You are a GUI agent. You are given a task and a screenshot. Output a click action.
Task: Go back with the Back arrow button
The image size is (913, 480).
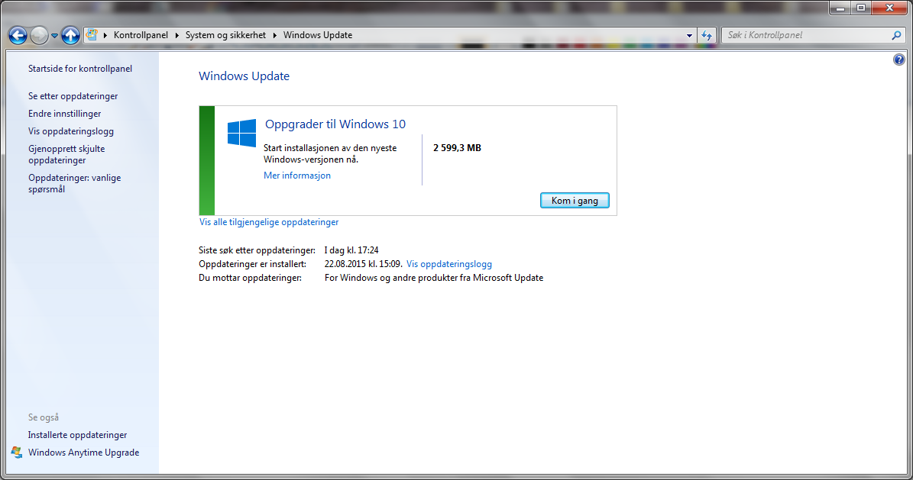18,36
